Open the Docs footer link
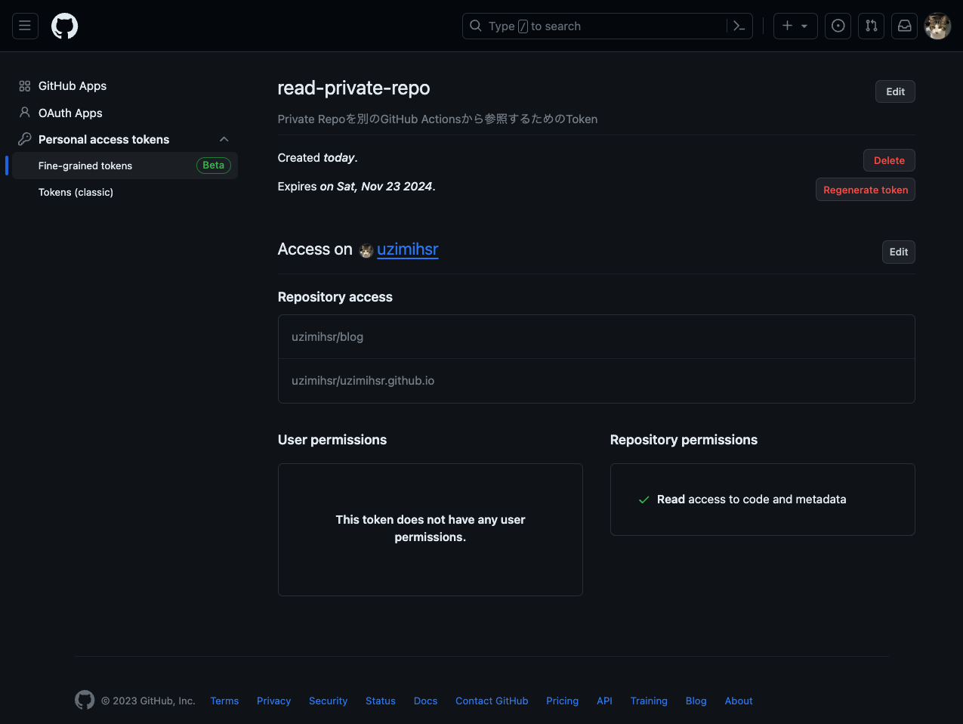Image resolution: width=963 pixels, height=724 pixels. coord(425,701)
